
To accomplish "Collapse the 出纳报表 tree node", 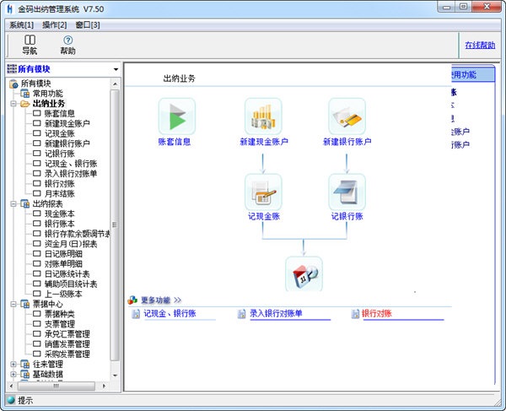I will coord(13,203).
